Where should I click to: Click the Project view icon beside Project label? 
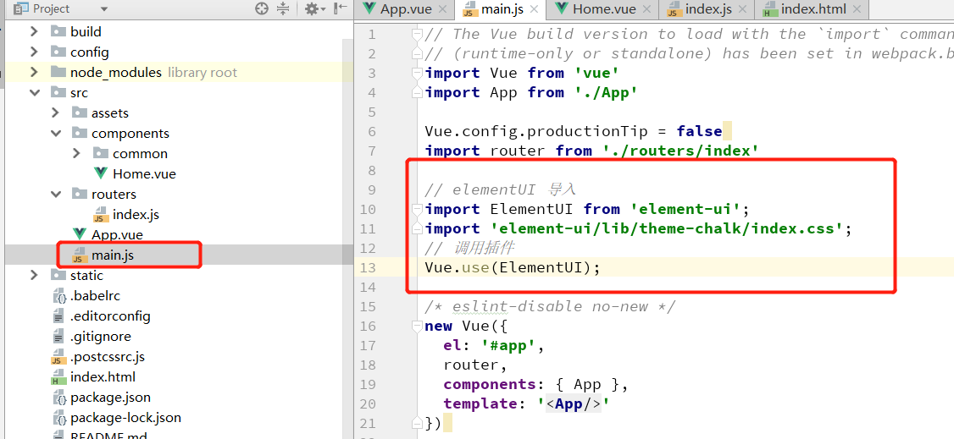(19, 8)
